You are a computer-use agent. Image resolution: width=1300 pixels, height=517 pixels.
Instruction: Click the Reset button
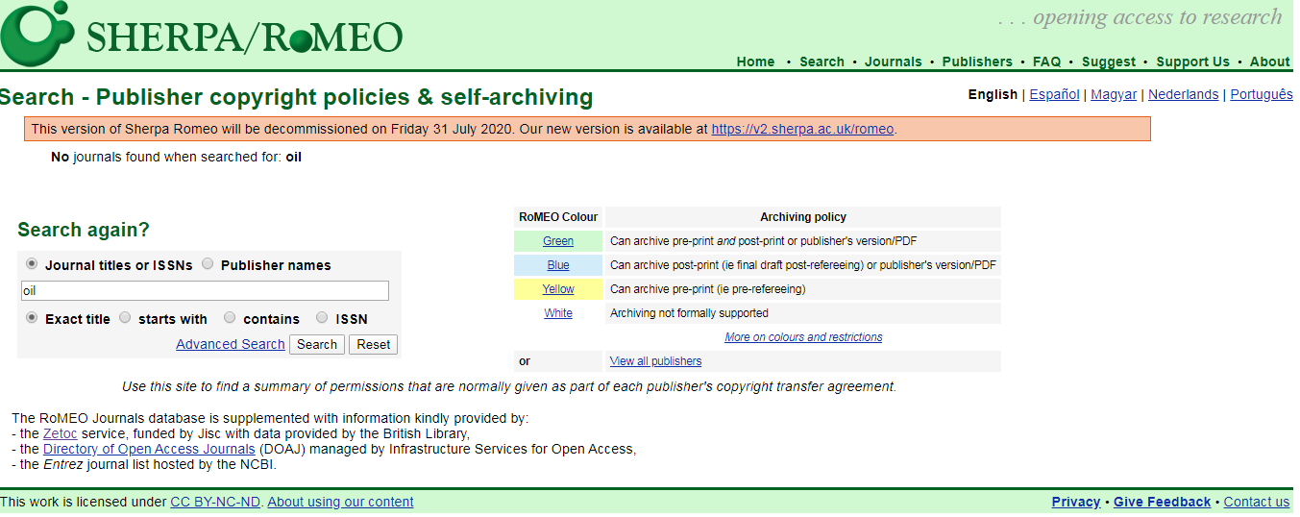coord(373,344)
